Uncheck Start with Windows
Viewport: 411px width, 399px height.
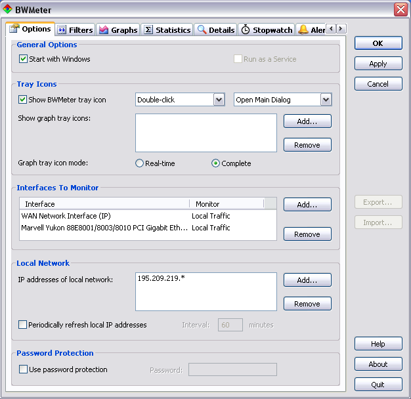click(x=24, y=59)
